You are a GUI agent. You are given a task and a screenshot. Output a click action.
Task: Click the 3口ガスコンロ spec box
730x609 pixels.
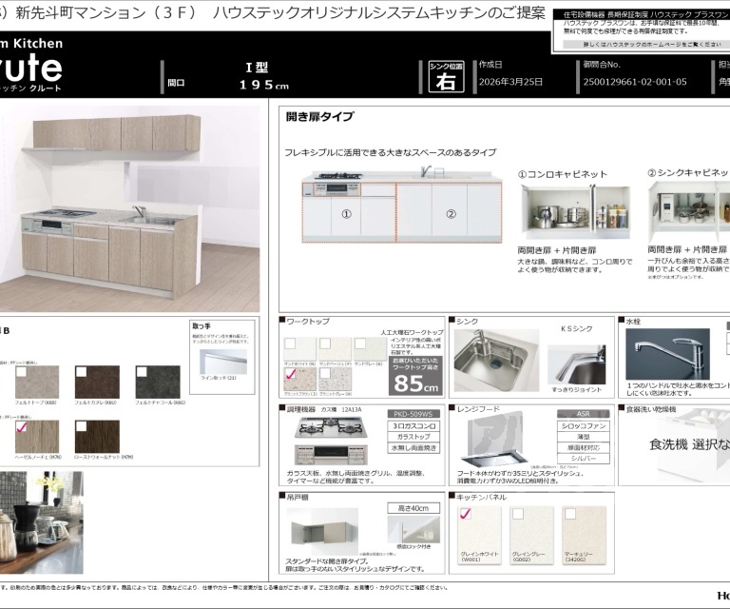(413, 426)
